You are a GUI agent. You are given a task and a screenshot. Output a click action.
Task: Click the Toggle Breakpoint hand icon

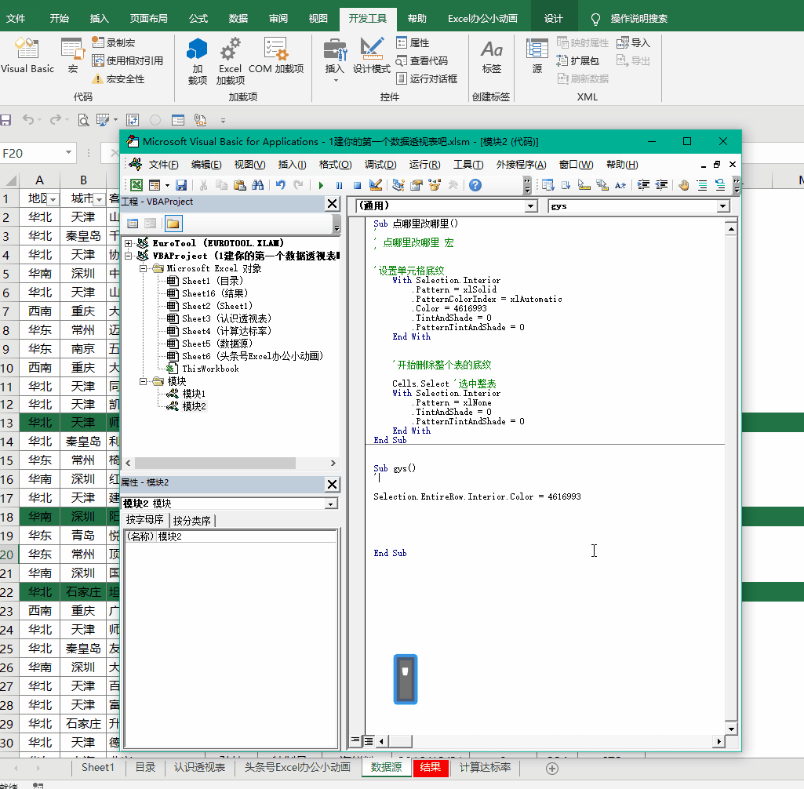tap(683, 185)
